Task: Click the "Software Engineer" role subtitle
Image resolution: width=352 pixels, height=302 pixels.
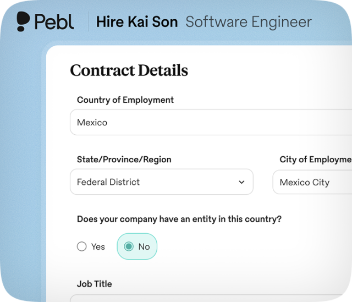Action: (x=248, y=22)
